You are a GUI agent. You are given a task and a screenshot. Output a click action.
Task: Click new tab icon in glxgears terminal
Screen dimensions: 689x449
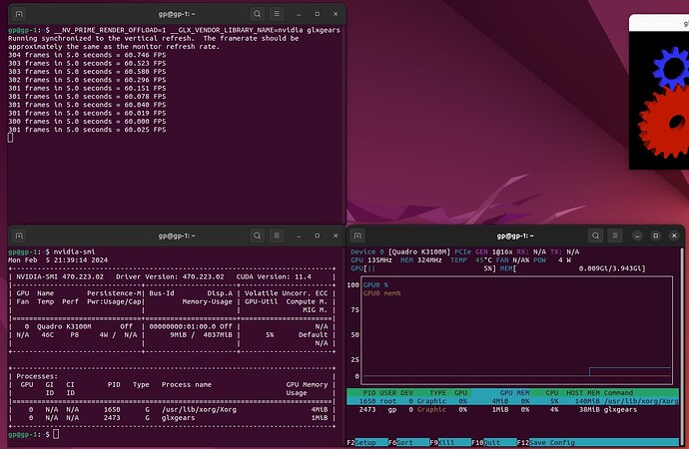tap(19, 14)
